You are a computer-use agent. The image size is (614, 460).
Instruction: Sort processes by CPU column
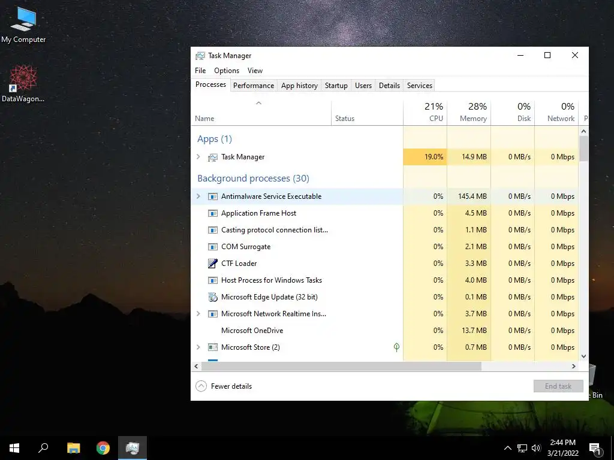[x=425, y=113]
